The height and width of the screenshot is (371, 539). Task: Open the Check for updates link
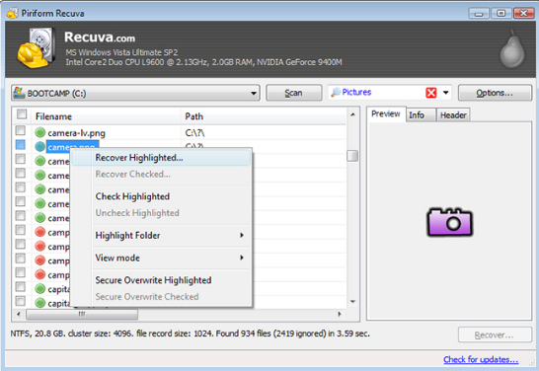pos(481,359)
